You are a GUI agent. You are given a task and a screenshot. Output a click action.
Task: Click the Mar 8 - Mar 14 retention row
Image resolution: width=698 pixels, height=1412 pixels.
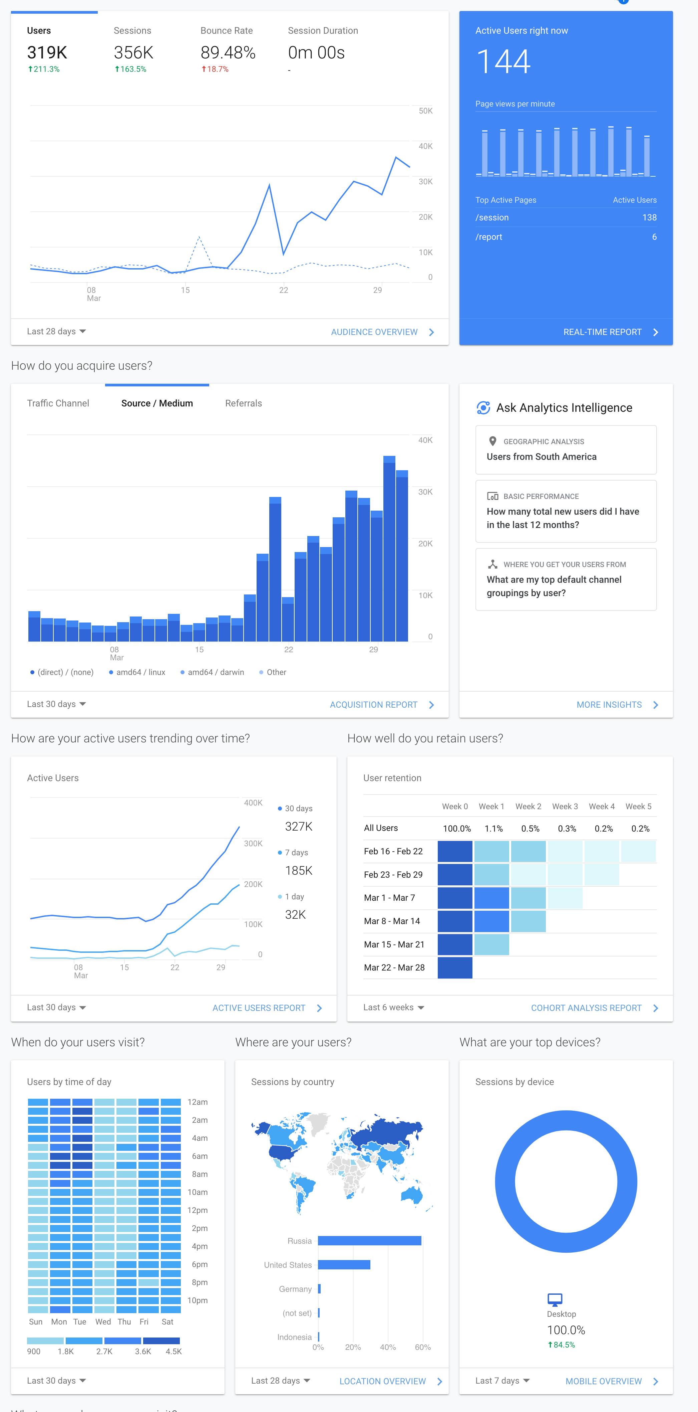510,921
